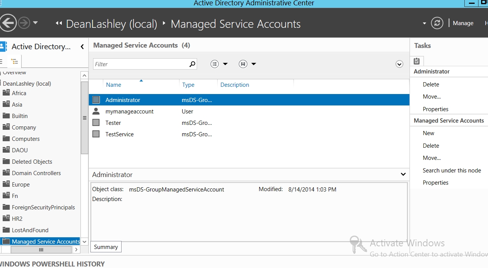The width and height of the screenshot is (488, 268).
Task: Click the refresh icon in header
Action: click(x=437, y=23)
